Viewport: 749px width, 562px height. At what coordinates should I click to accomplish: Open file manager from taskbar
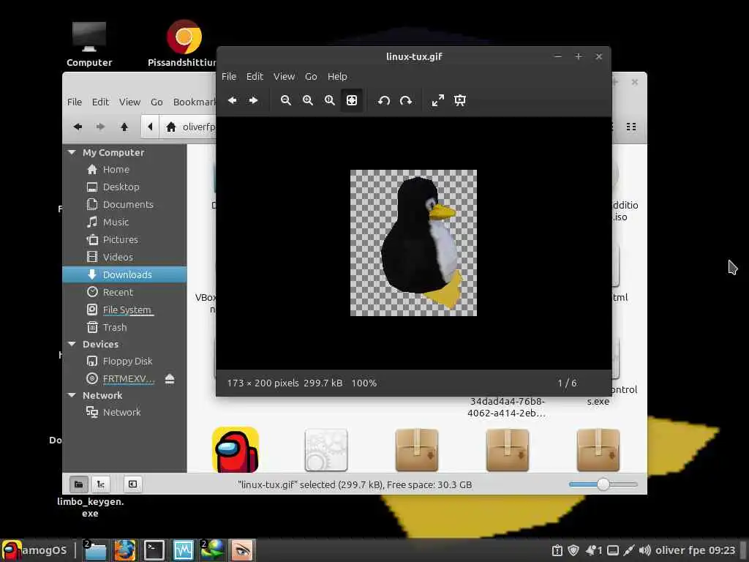(x=94, y=550)
